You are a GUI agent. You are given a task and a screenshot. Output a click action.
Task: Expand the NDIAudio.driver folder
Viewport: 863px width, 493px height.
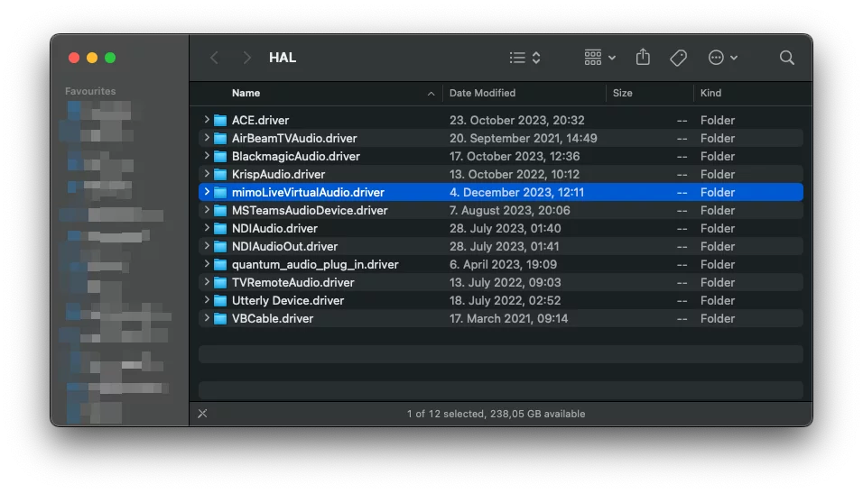[x=207, y=228]
